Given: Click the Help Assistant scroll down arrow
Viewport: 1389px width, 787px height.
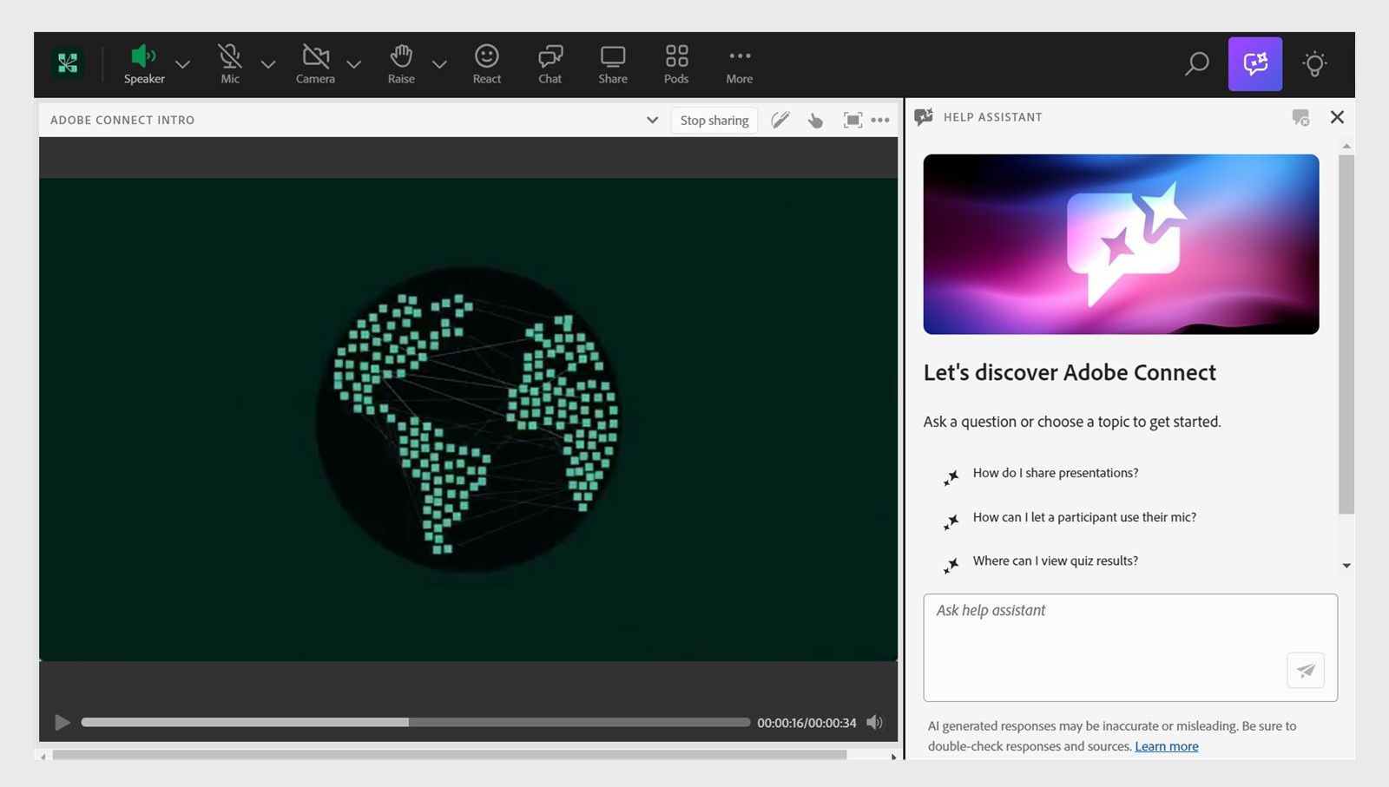Looking at the screenshot, I should [1346, 566].
